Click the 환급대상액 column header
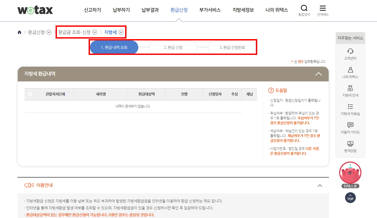Viewport: 377px width, 218px height. [146, 94]
